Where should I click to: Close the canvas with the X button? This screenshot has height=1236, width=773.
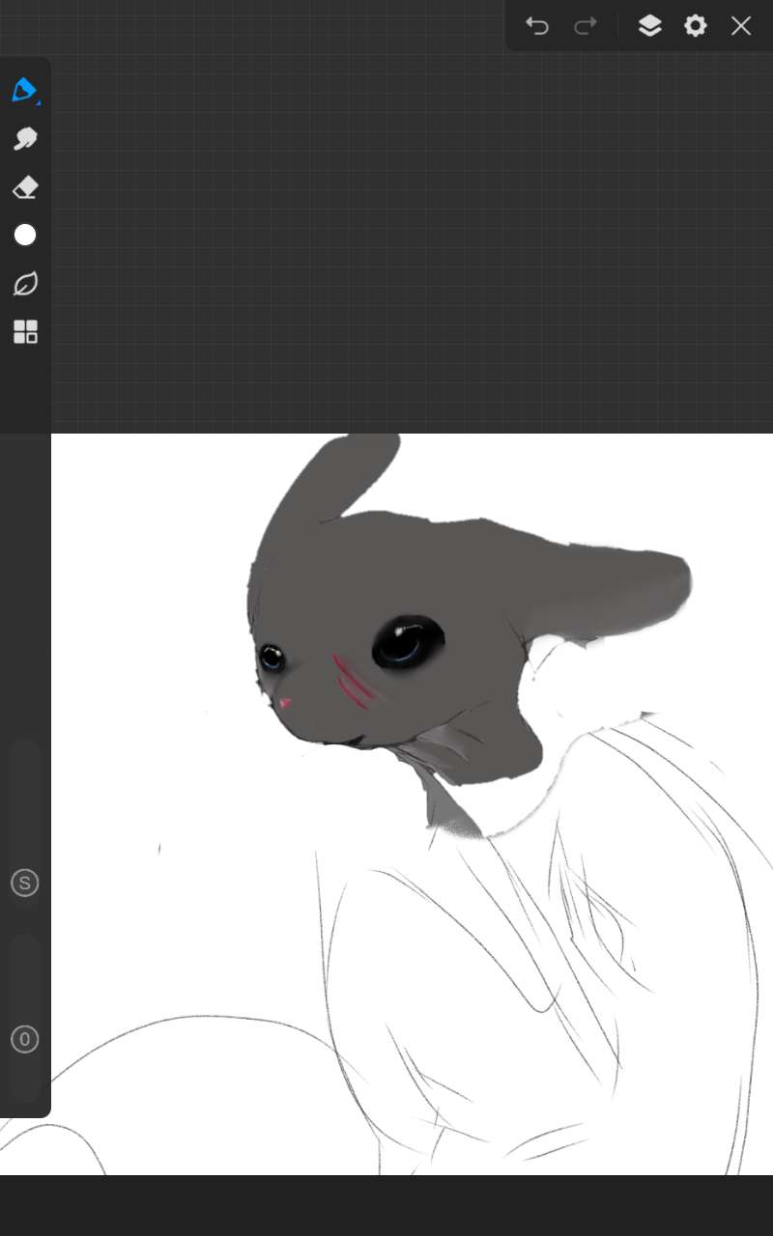point(741,26)
